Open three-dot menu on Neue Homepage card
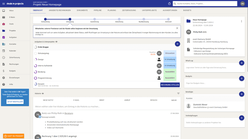Image resolution: width=248 pixels, height=139 pixels. click(241, 21)
